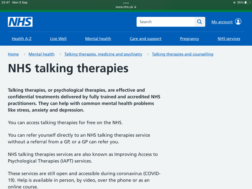Open the Mental health nav item

click(x=98, y=38)
